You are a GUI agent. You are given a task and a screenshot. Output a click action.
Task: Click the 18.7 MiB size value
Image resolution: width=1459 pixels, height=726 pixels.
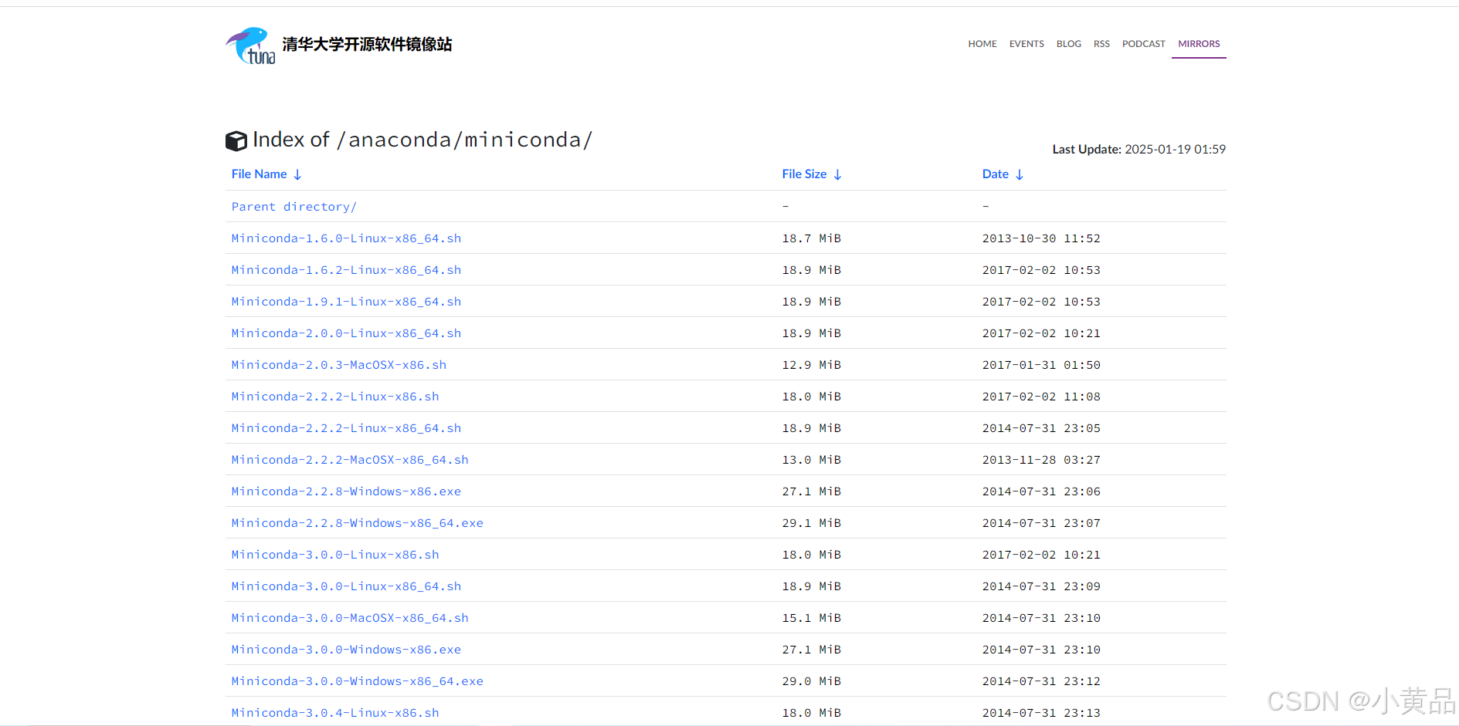811,238
